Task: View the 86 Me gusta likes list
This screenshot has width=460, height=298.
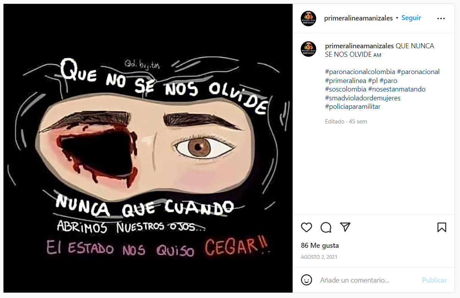Action: (x=320, y=246)
